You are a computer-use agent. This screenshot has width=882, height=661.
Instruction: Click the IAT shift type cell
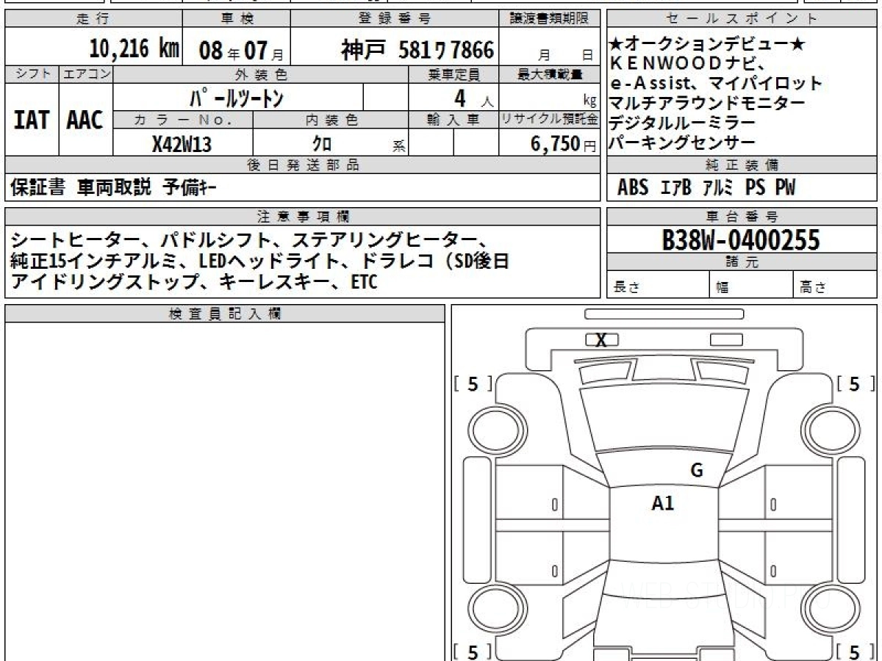[32, 120]
